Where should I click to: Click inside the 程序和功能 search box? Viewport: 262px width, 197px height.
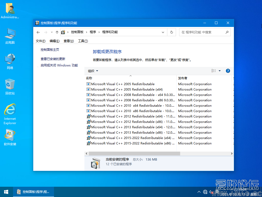202,32
